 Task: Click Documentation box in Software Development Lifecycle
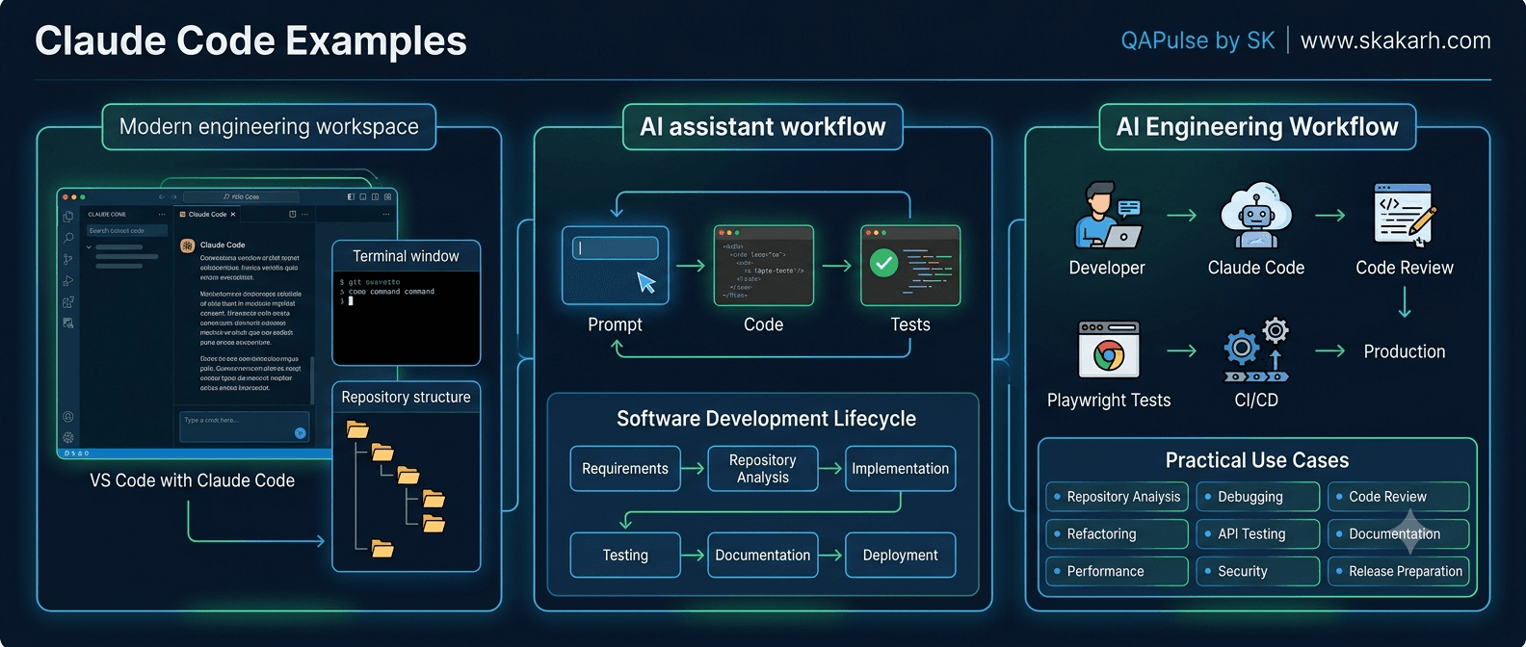pyautogui.click(x=763, y=556)
